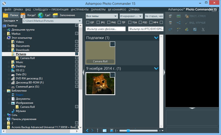The height and width of the screenshot is (135, 221).
Task: Click the resize image icon
Action: (195, 29)
